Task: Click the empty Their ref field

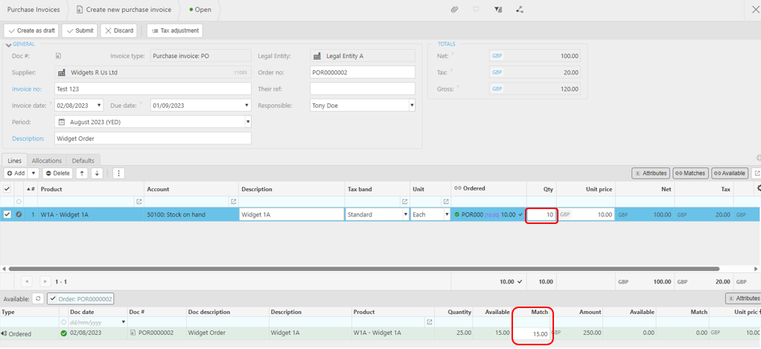Action: (x=363, y=89)
